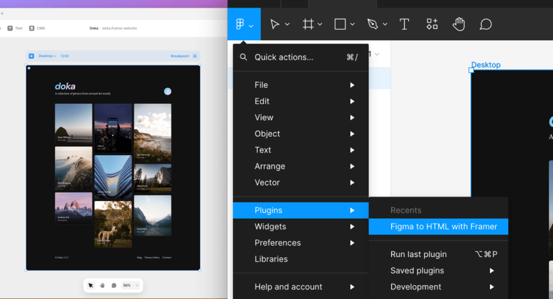553x299 pixels.
Task: Open the Edit submenu
Action: click(x=301, y=101)
